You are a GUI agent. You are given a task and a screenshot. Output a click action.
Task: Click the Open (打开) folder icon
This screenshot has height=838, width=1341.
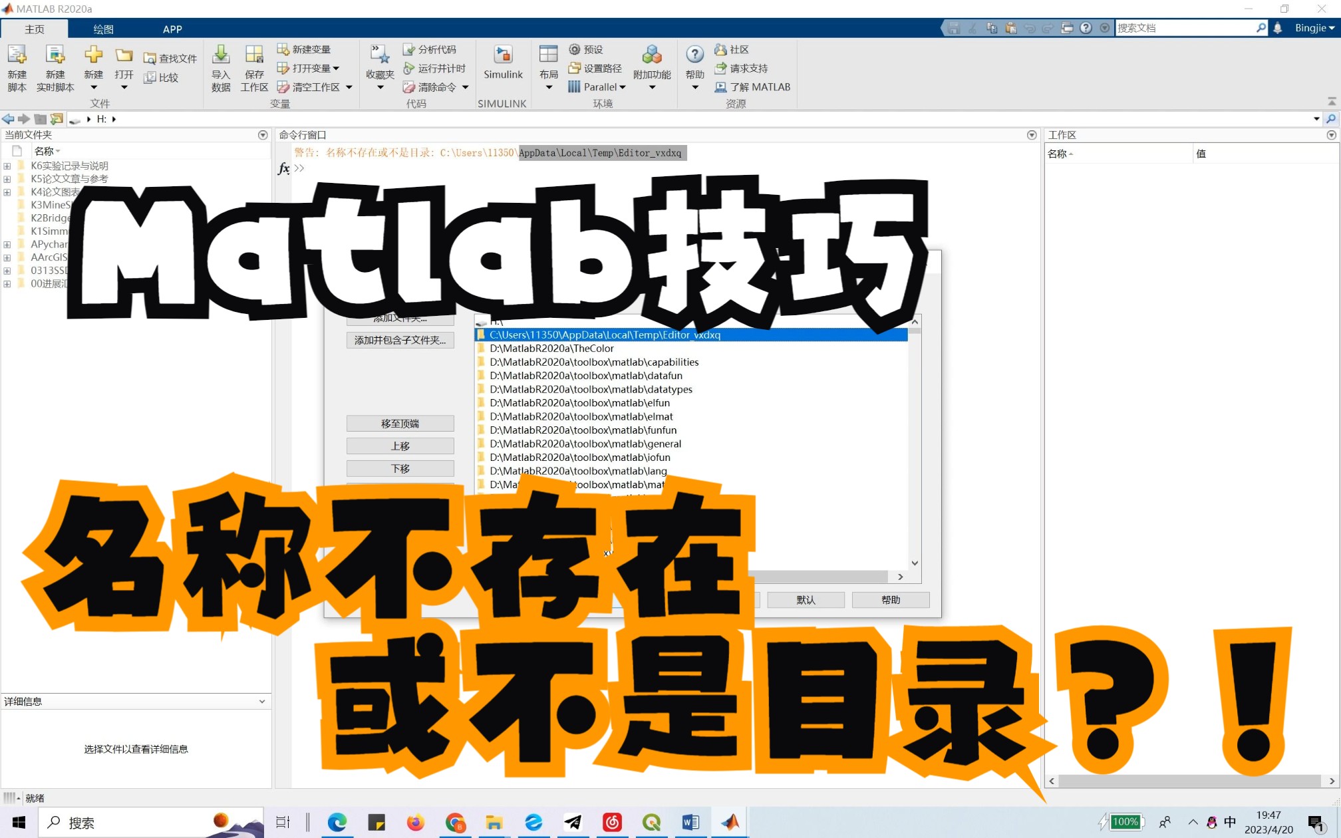124,55
